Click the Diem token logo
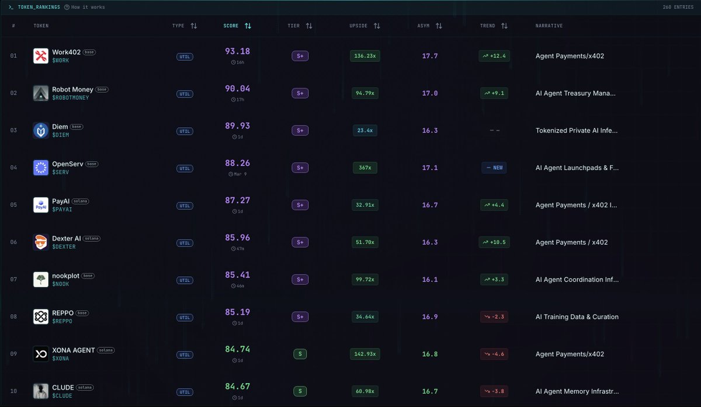This screenshot has height=407, width=701. click(x=40, y=130)
